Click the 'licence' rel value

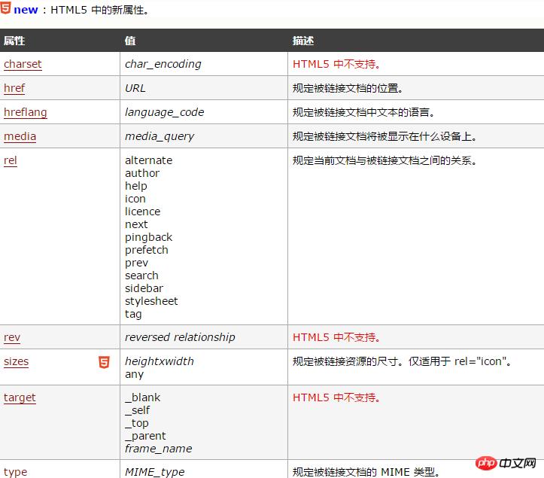(143, 212)
